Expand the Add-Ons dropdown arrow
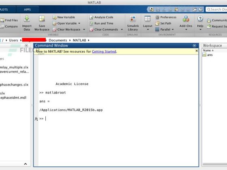The image size is (227, 170). tap(186, 30)
